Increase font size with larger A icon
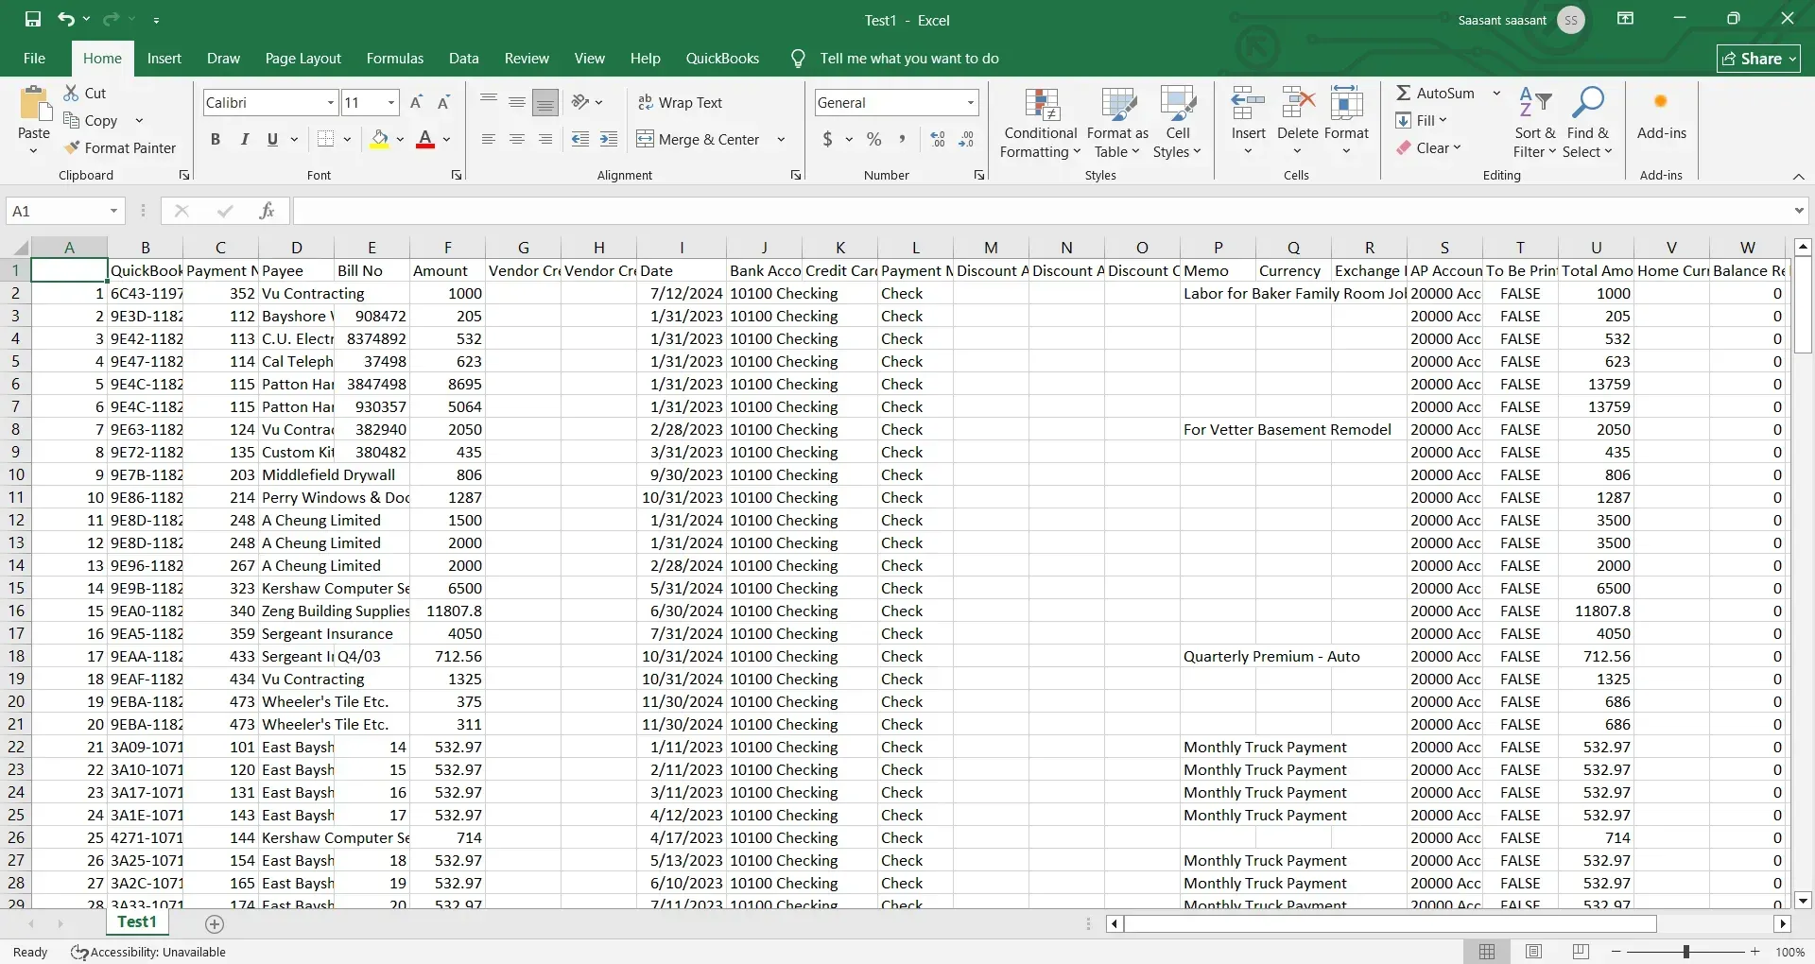Viewport: 1815px width, 964px height. [x=417, y=102]
